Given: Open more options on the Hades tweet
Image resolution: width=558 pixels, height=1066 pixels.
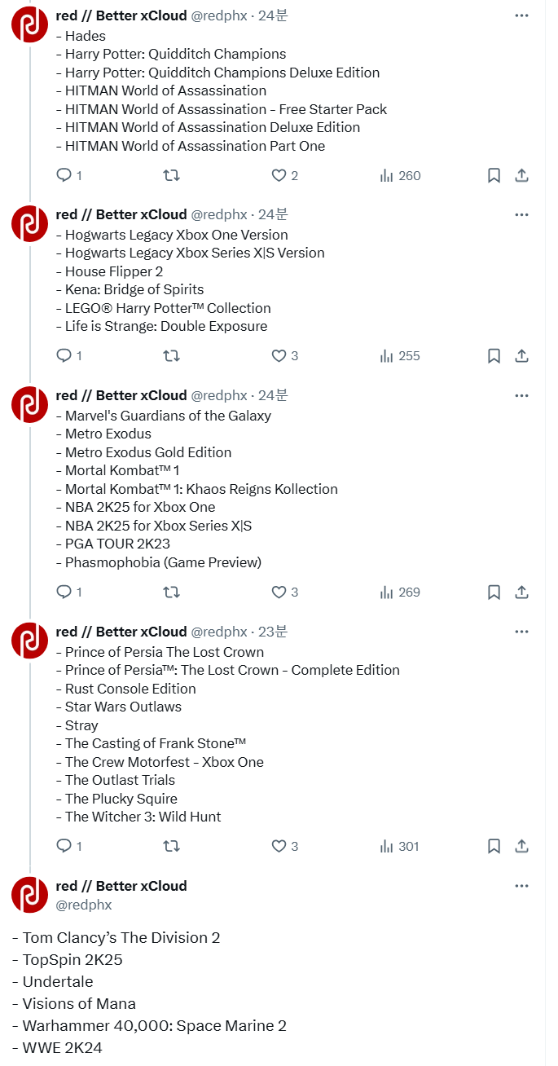Looking at the screenshot, I should click(x=521, y=16).
